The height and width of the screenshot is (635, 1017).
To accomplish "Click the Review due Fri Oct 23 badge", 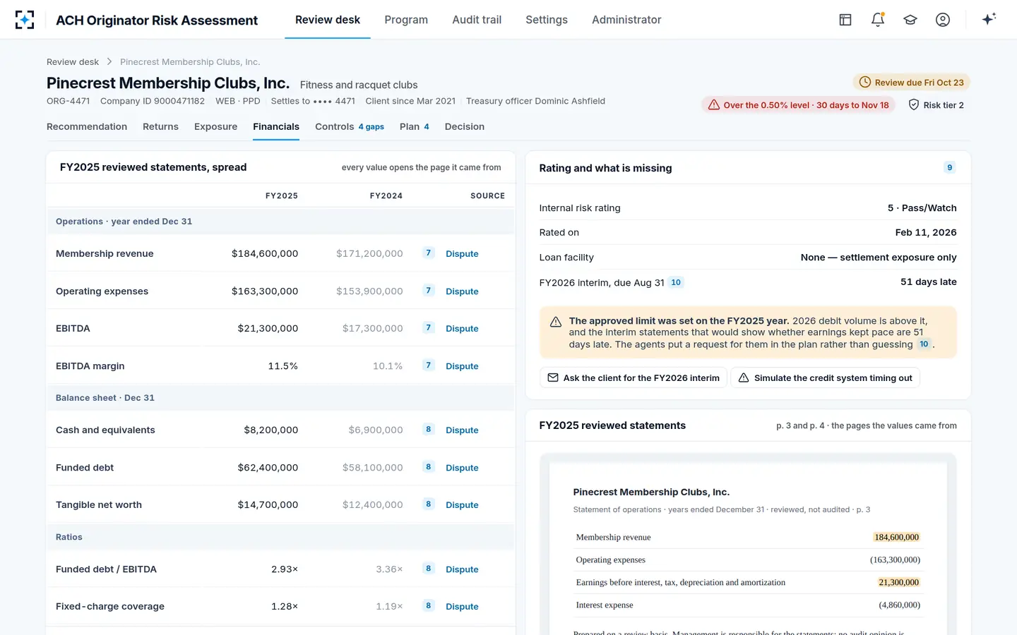I will coord(911,83).
